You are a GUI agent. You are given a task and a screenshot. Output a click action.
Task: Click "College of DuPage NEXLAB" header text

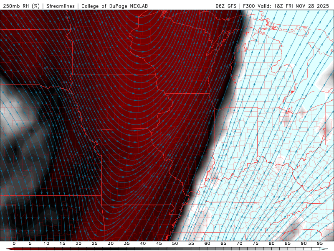pos(114,6)
